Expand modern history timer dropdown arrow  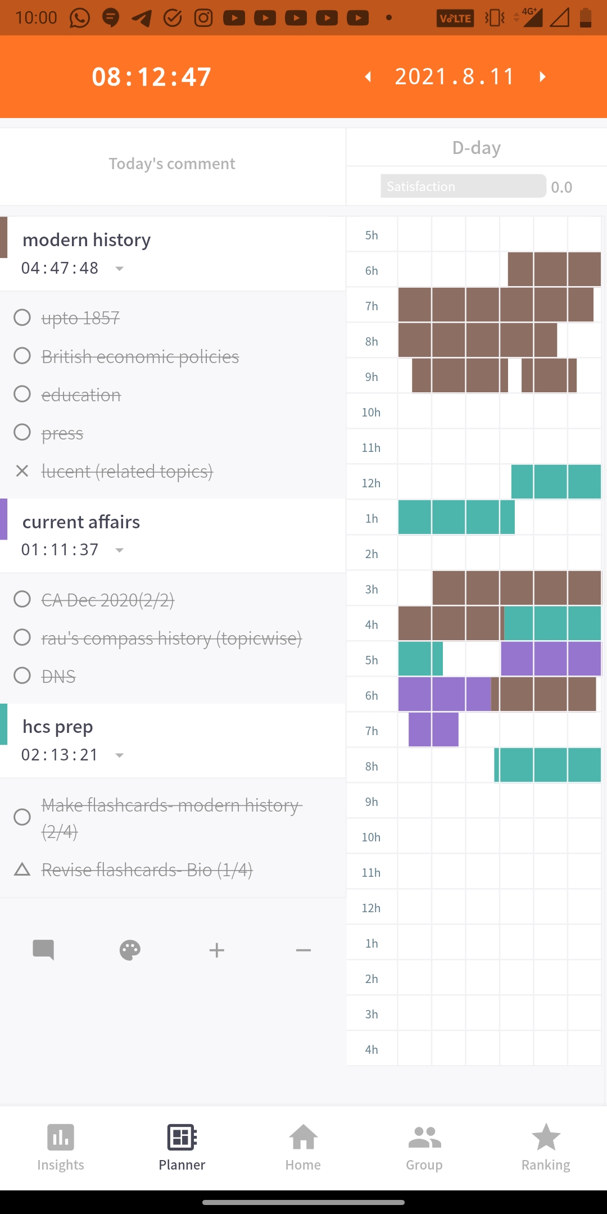tap(119, 269)
